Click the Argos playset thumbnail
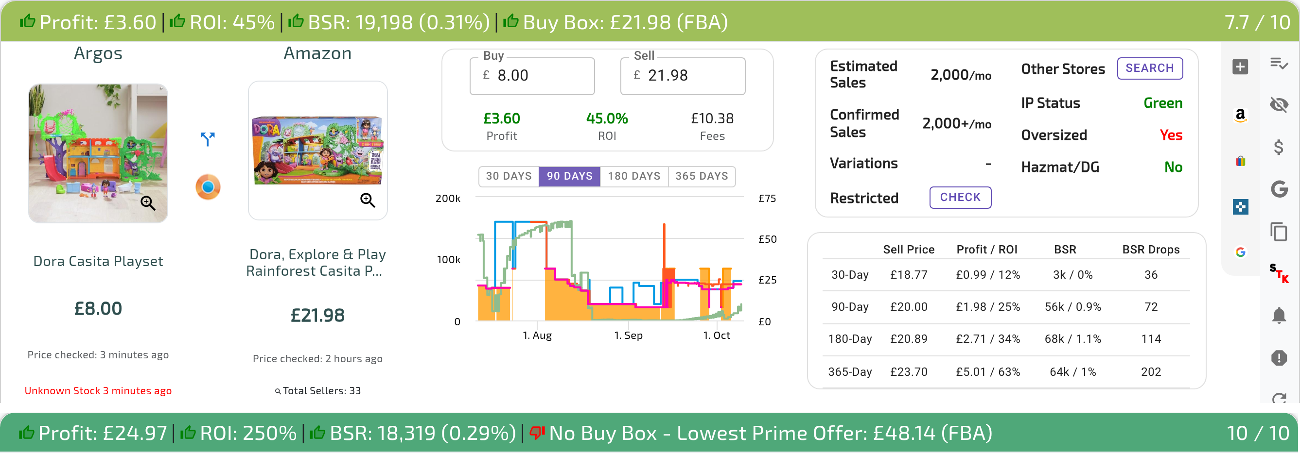The image size is (1300, 453). [x=98, y=153]
